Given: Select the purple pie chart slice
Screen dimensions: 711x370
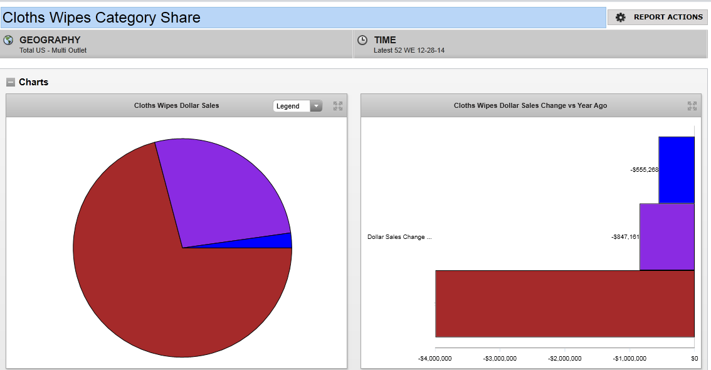Looking at the screenshot, I should pyautogui.click(x=226, y=188).
